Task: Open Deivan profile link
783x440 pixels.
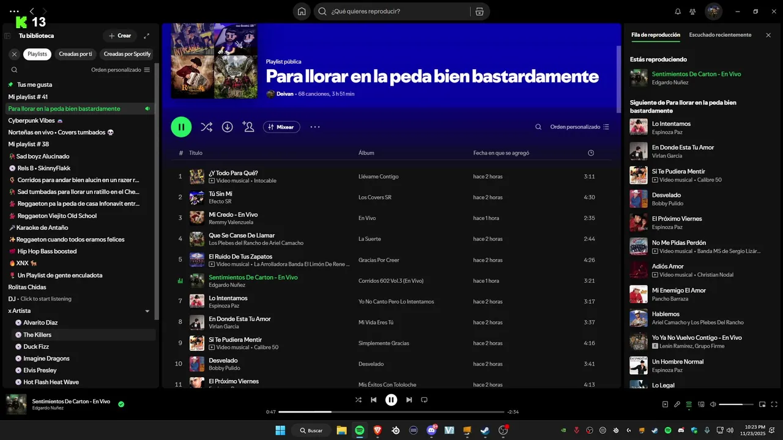Action: point(285,94)
